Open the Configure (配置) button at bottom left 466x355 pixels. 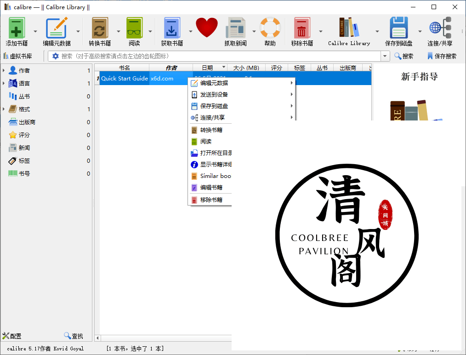(x=12, y=336)
